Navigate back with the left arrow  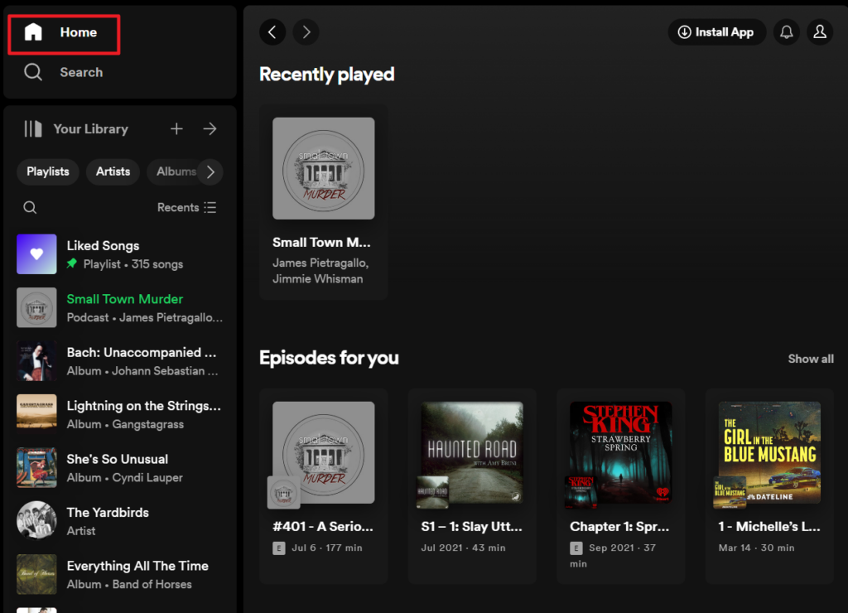point(272,31)
